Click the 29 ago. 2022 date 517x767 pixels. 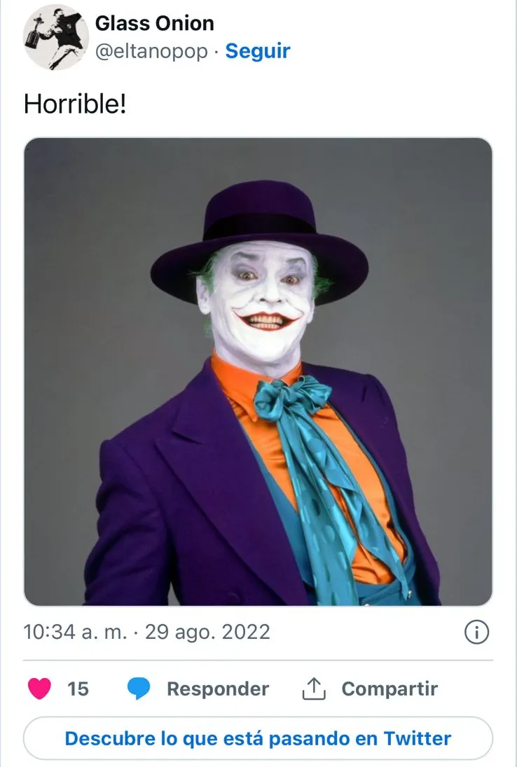[x=207, y=632]
